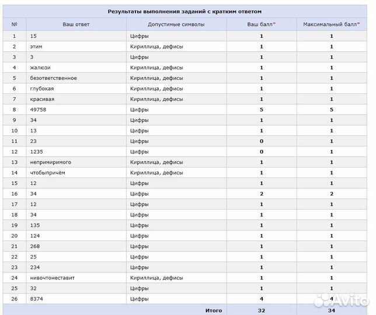Select the 'Ваш ответ' column header

76,24
